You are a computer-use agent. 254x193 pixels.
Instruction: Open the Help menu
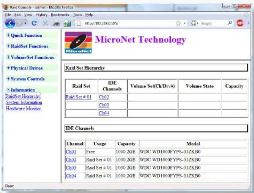(89, 15)
